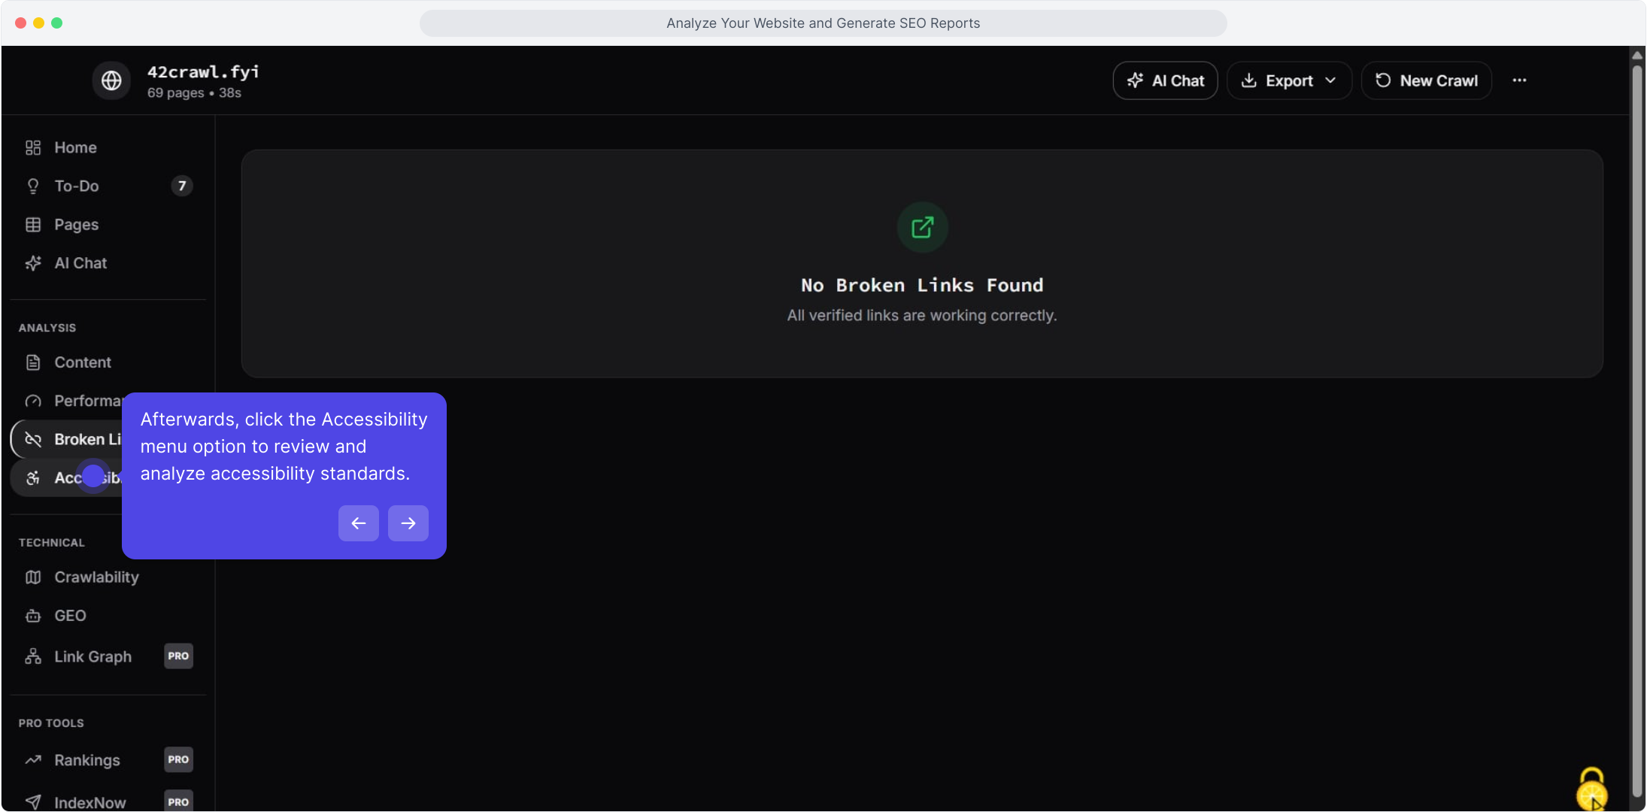
Task: Select the GEO menu option
Action: [x=69, y=615]
